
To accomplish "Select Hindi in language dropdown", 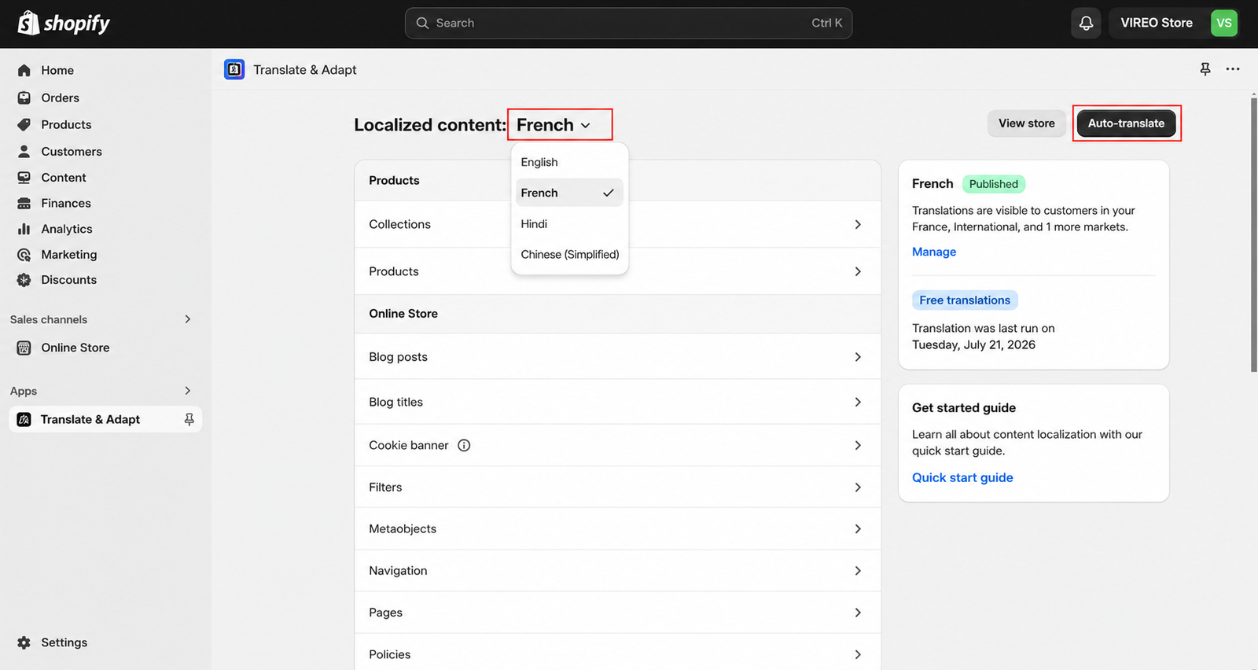I will [569, 223].
